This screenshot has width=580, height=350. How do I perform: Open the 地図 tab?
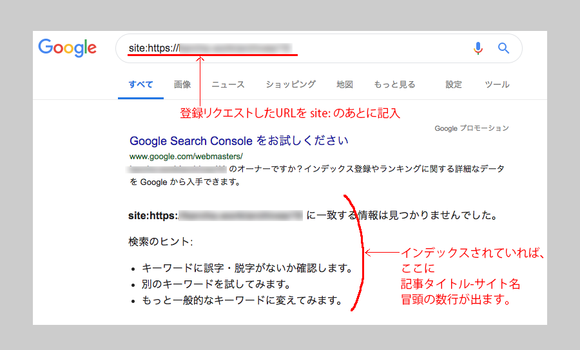click(x=345, y=84)
